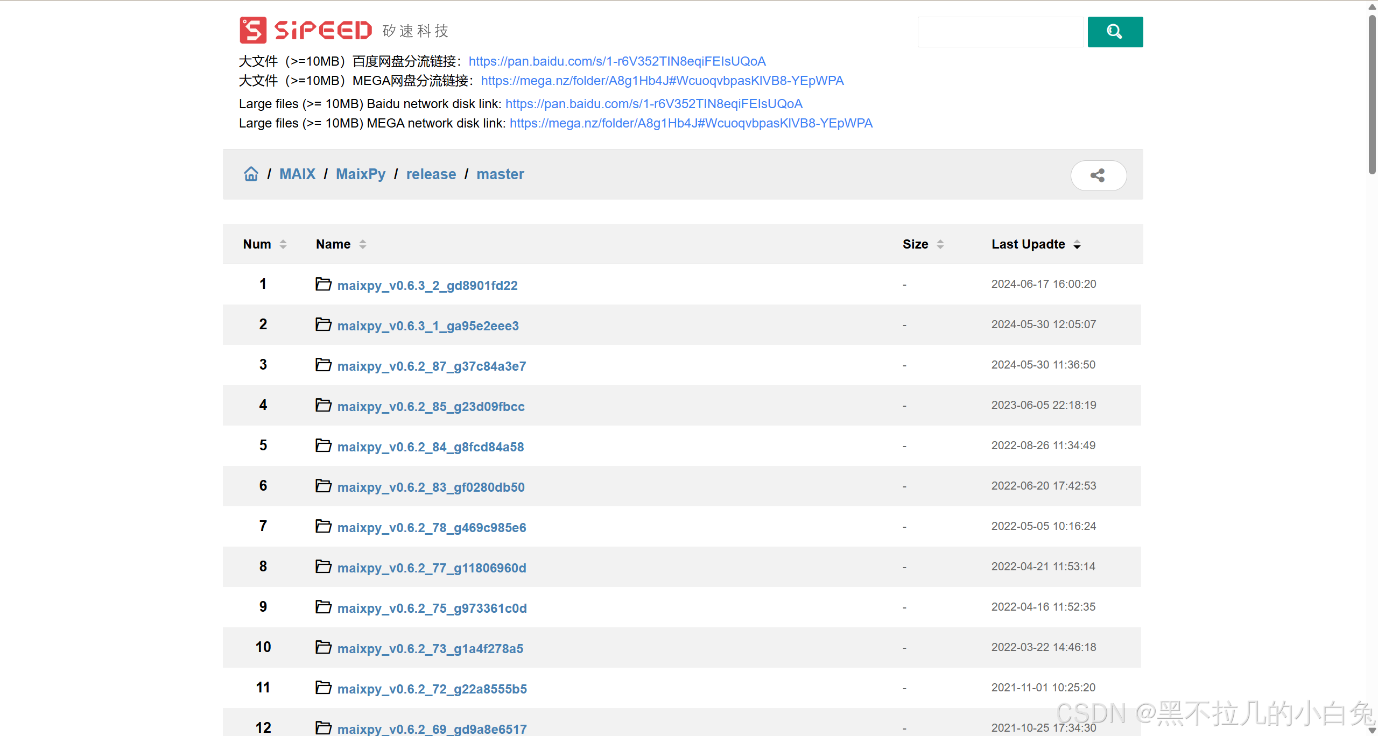1378x736 pixels.
Task: Open the English Baidu network disk link
Action: point(653,104)
